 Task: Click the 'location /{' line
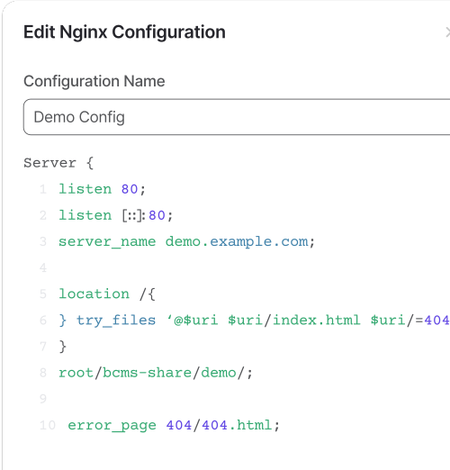pyautogui.click(x=107, y=294)
